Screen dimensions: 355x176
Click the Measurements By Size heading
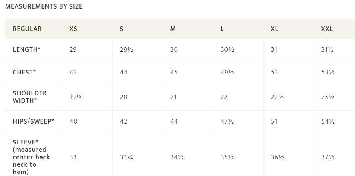pyautogui.click(x=44, y=7)
